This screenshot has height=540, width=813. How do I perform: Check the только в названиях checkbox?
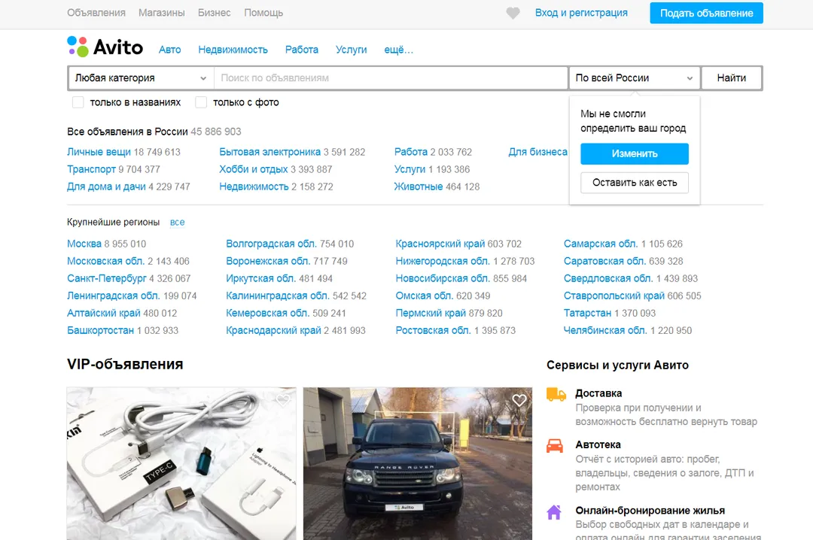pos(78,102)
